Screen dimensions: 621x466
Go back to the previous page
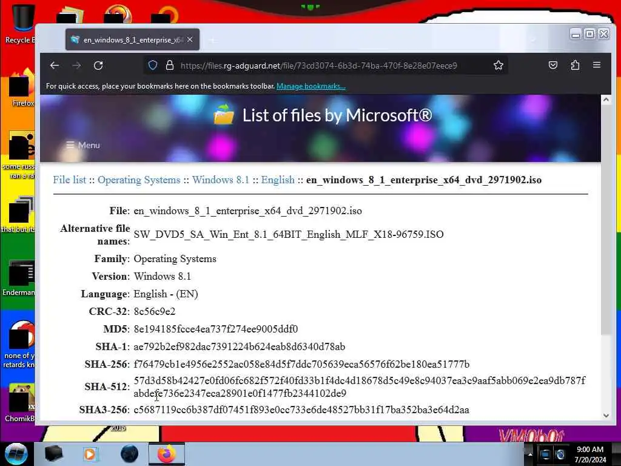[x=55, y=66]
